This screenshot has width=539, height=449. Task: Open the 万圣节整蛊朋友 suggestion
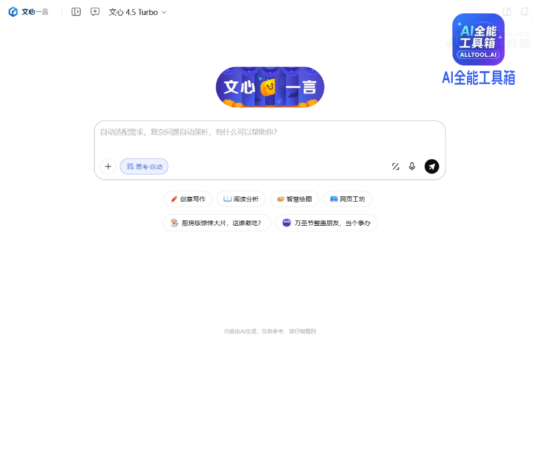pyautogui.click(x=326, y=223)
